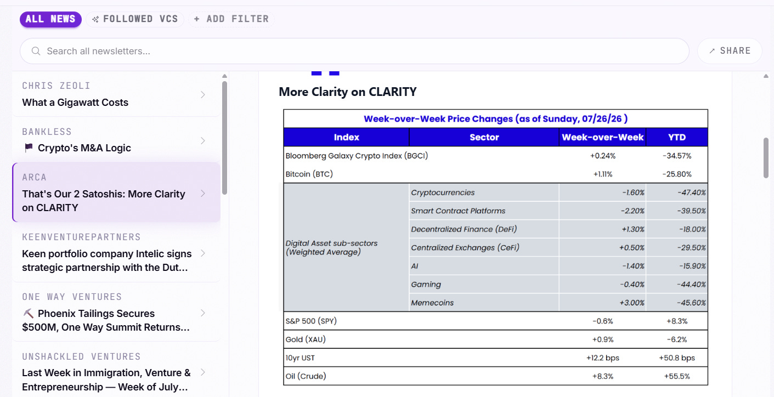Click the newsletter list scrollbar thumb
Viewport: 774px width, 397px height.
click(x=224, y=138)
